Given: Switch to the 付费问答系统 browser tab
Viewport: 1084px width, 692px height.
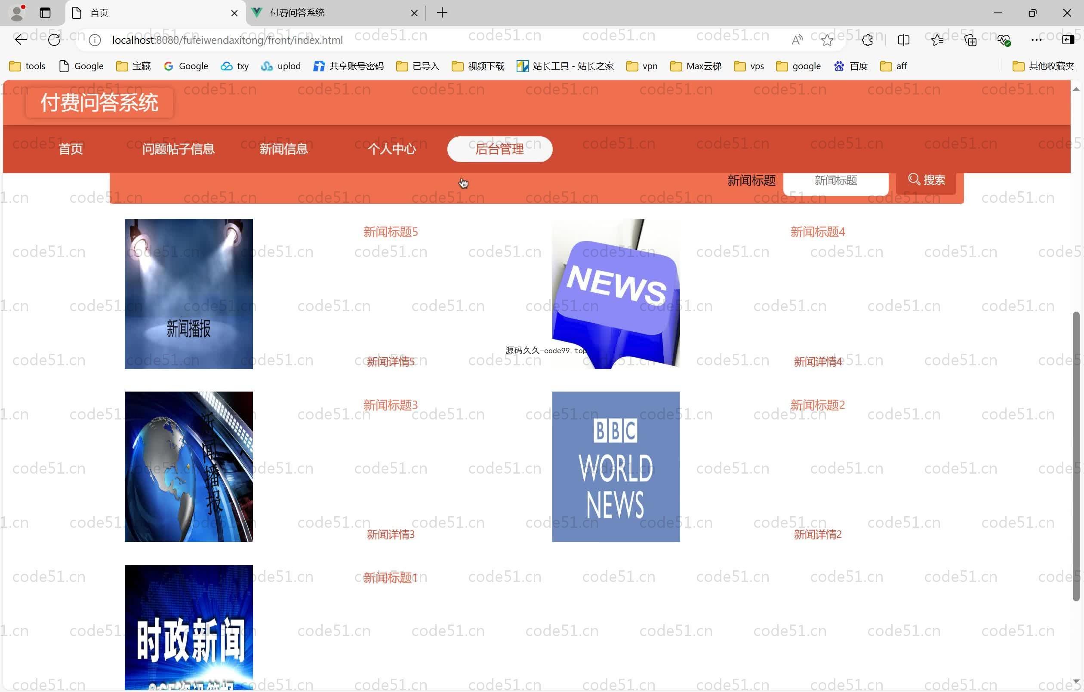Looking at the screenshot, I should click(335, 12).
